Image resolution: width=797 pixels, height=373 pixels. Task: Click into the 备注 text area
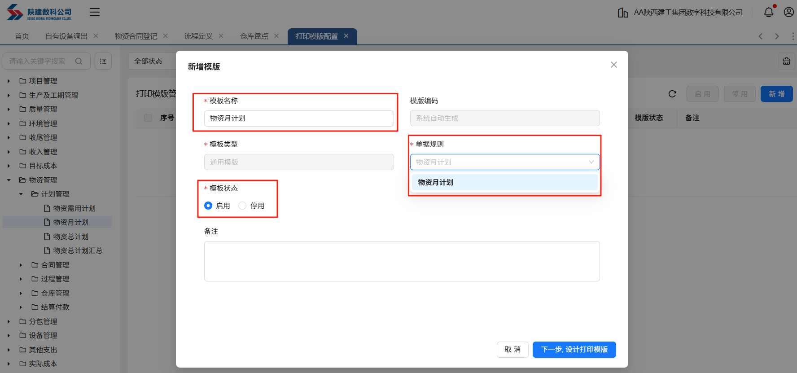click(402, 261)
